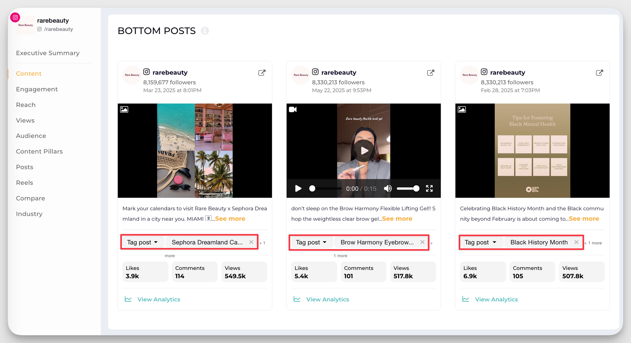
Task: Mute the video with the speaker icon
Action: tap(388, 189)
